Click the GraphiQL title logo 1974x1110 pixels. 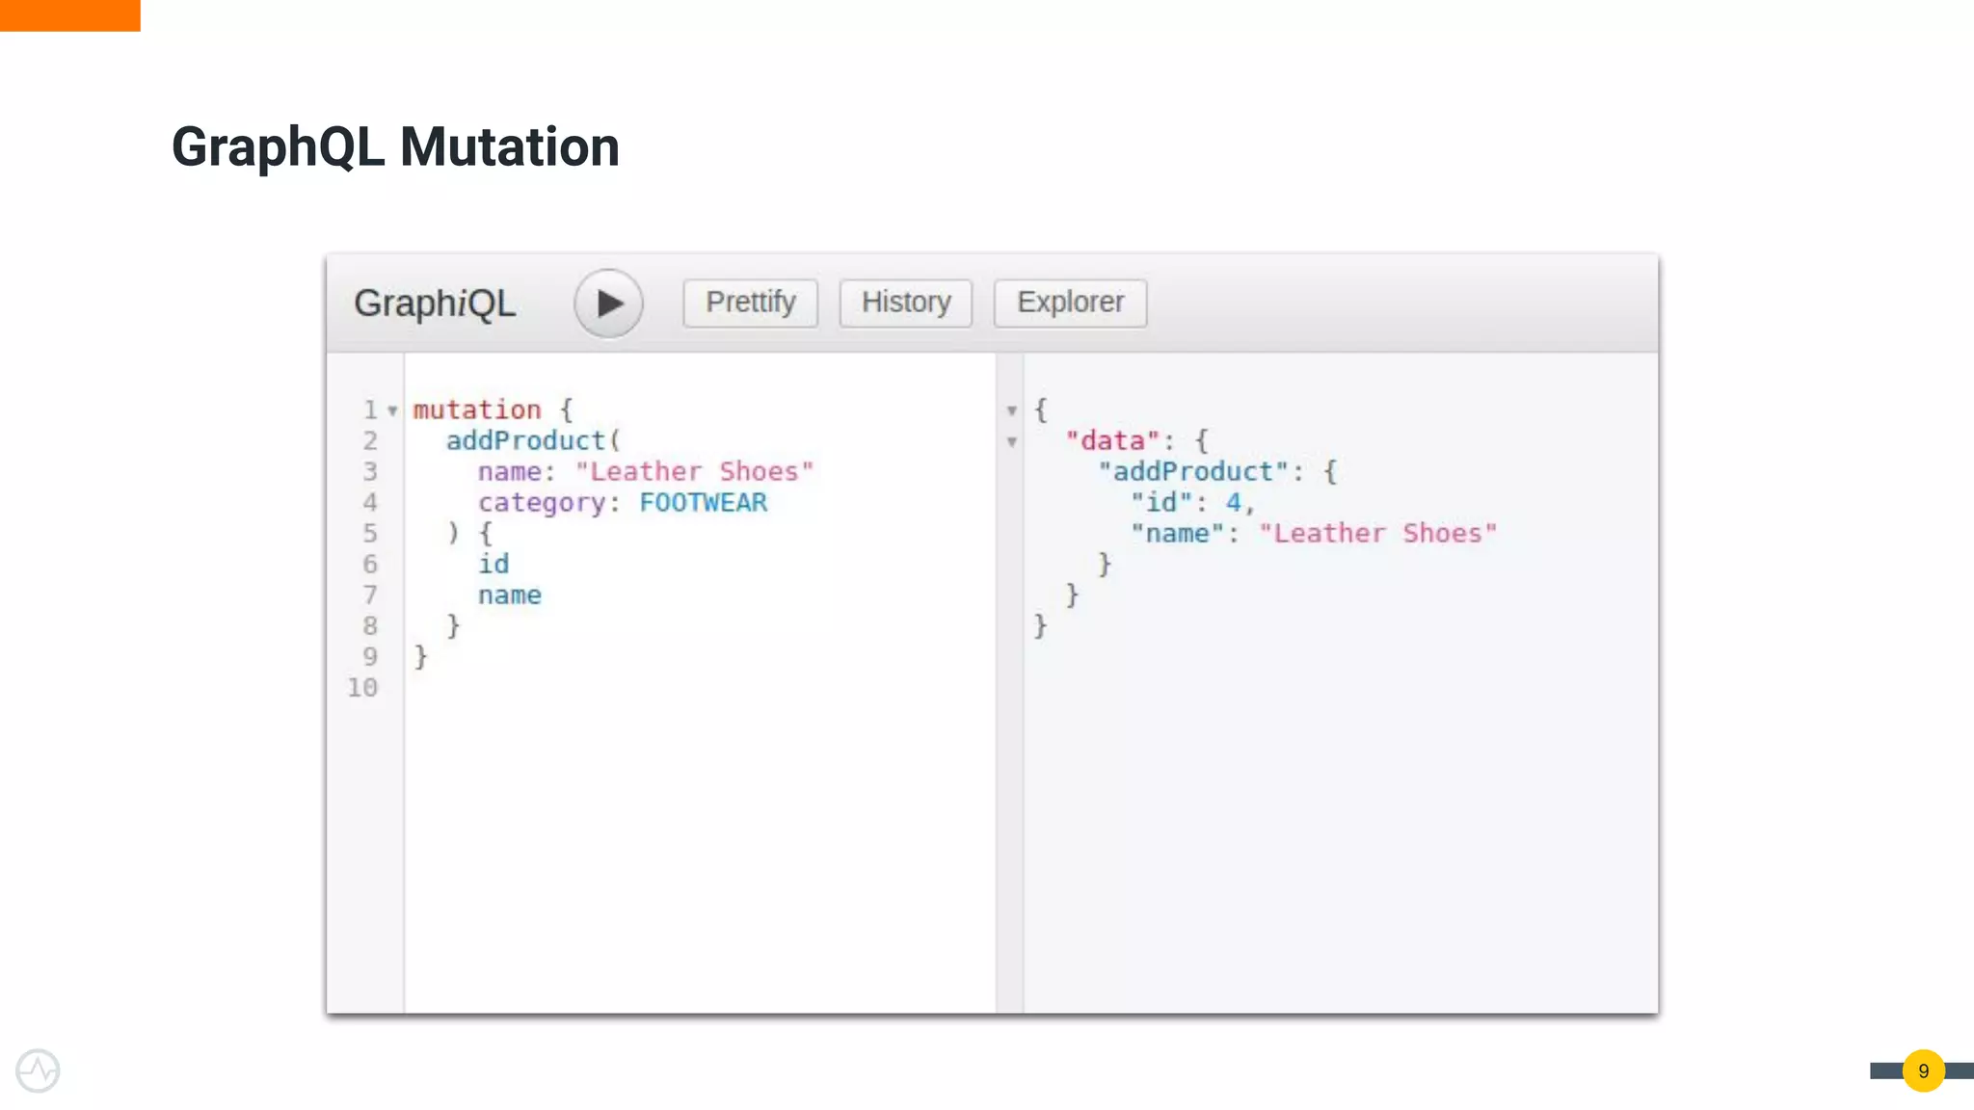[435, 304]
